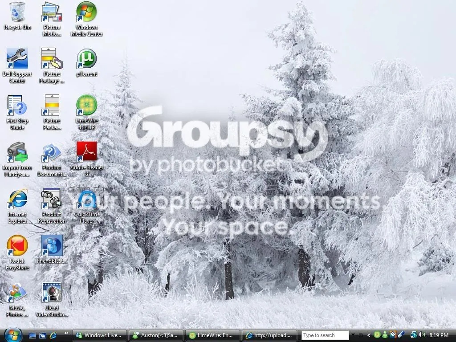Image resolution: width=456 pixels, height=342 pixels.
Task: Launch QuickTime Player shortcut
Action: pyautogui.click(x=86, y=207)
